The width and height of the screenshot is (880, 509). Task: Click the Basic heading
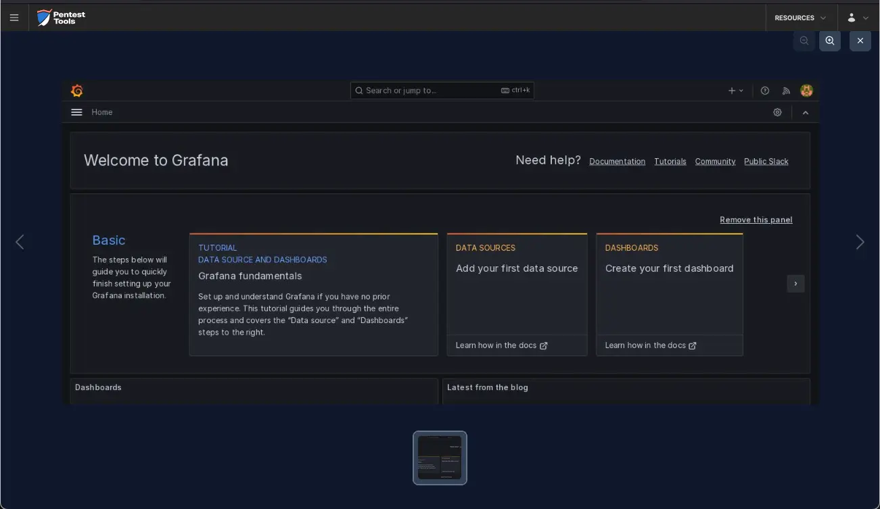click(x=108, y=240)
